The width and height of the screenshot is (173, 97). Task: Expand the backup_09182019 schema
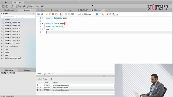tap(1, 26)
